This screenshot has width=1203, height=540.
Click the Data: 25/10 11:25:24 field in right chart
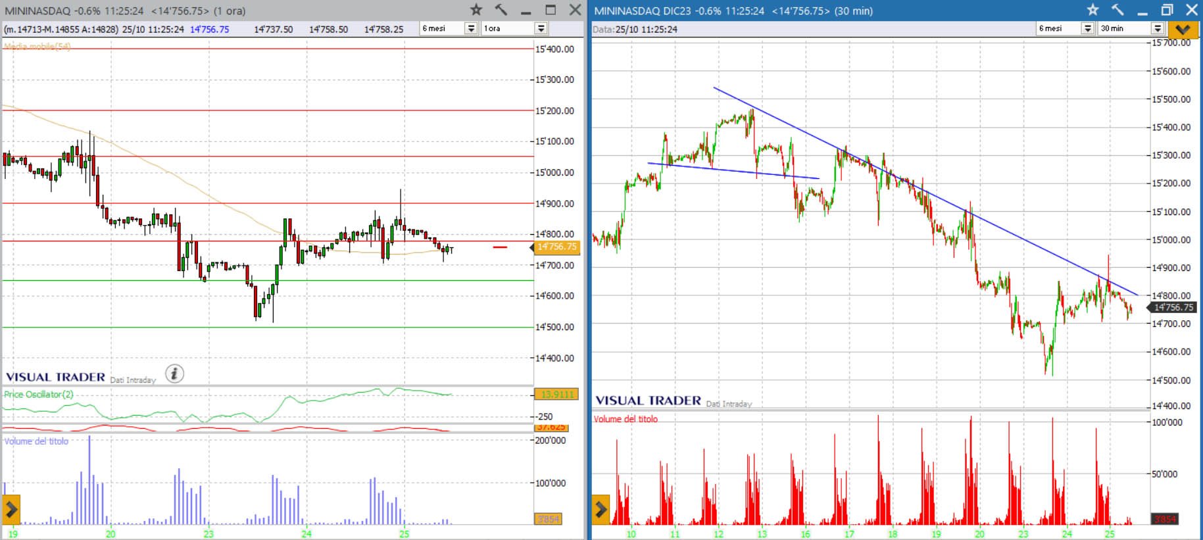coord(635,29)
